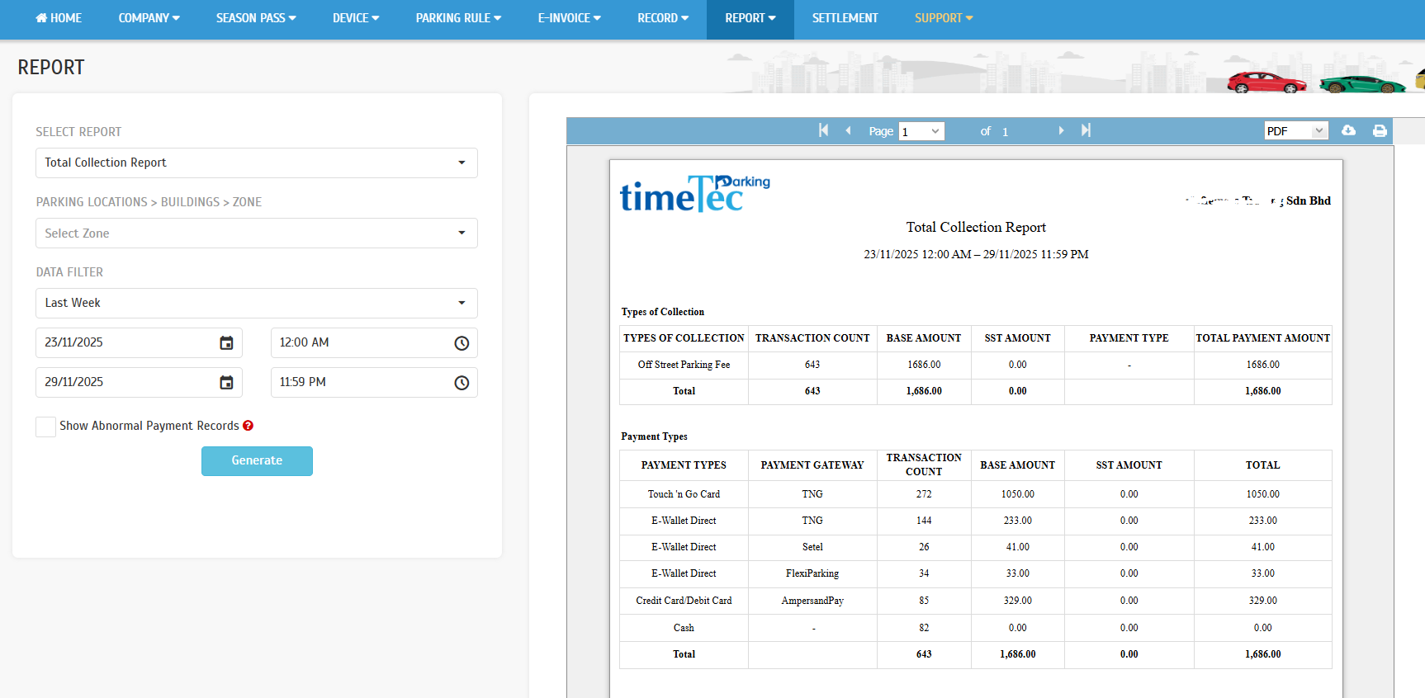Screen dimensions: 1425x698
Task: Open Total Collection Report dropdown
Action: pyautogui.click(x=256, y=163)
